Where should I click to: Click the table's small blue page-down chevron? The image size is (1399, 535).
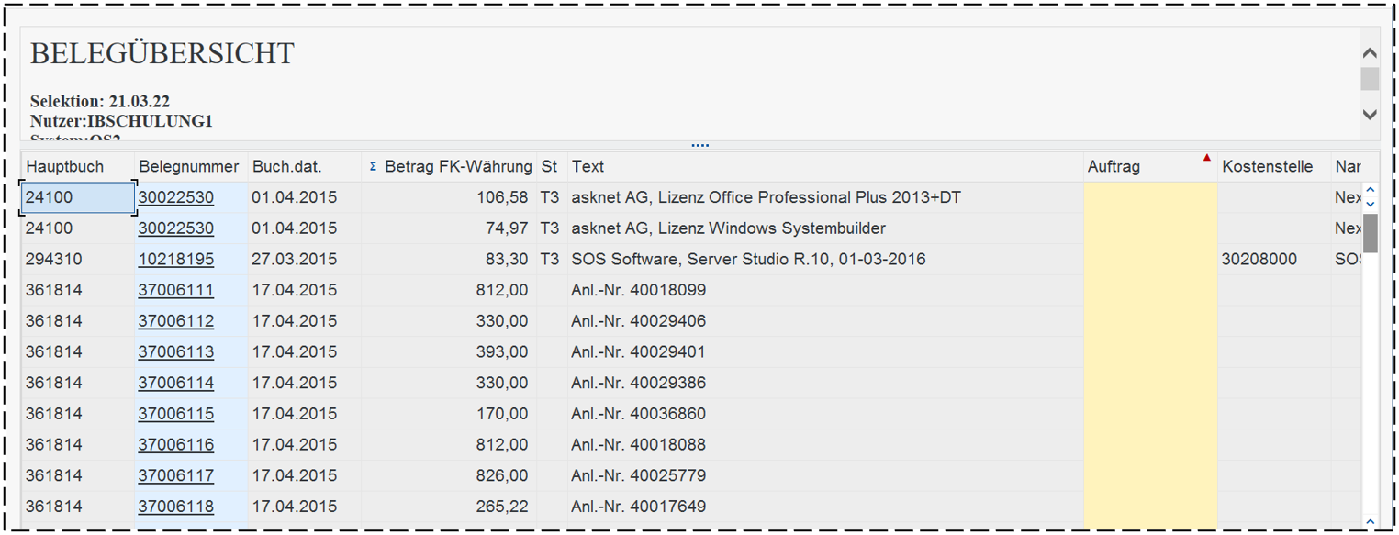point(1370,203)
